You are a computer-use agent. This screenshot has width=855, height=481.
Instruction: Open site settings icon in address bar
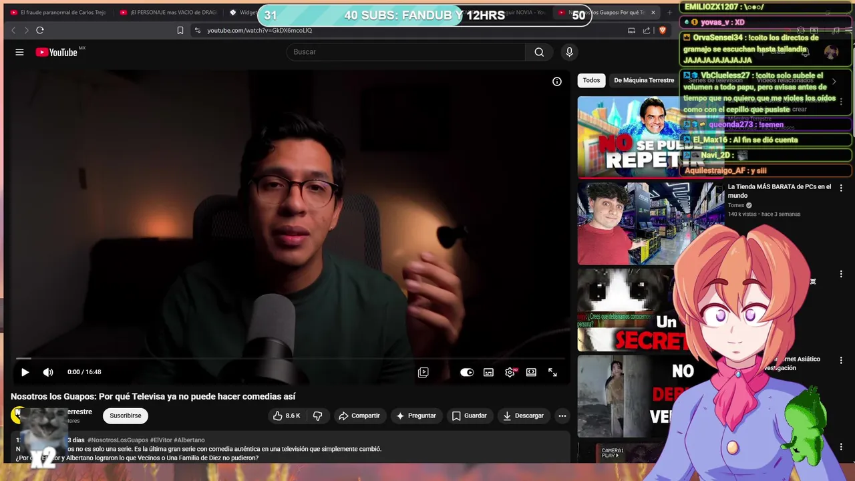point(197,30)
